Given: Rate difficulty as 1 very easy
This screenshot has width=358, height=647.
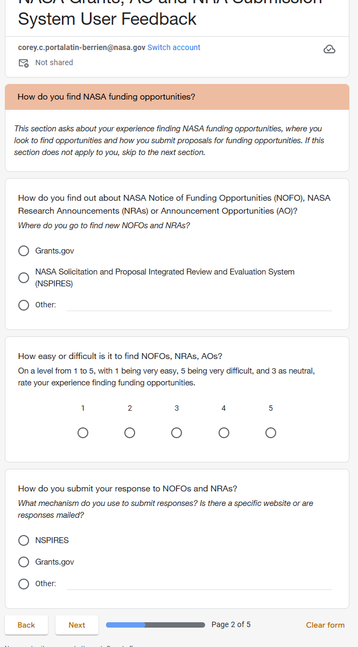Looking at the screenshot, I should click(x=83, y=433).
